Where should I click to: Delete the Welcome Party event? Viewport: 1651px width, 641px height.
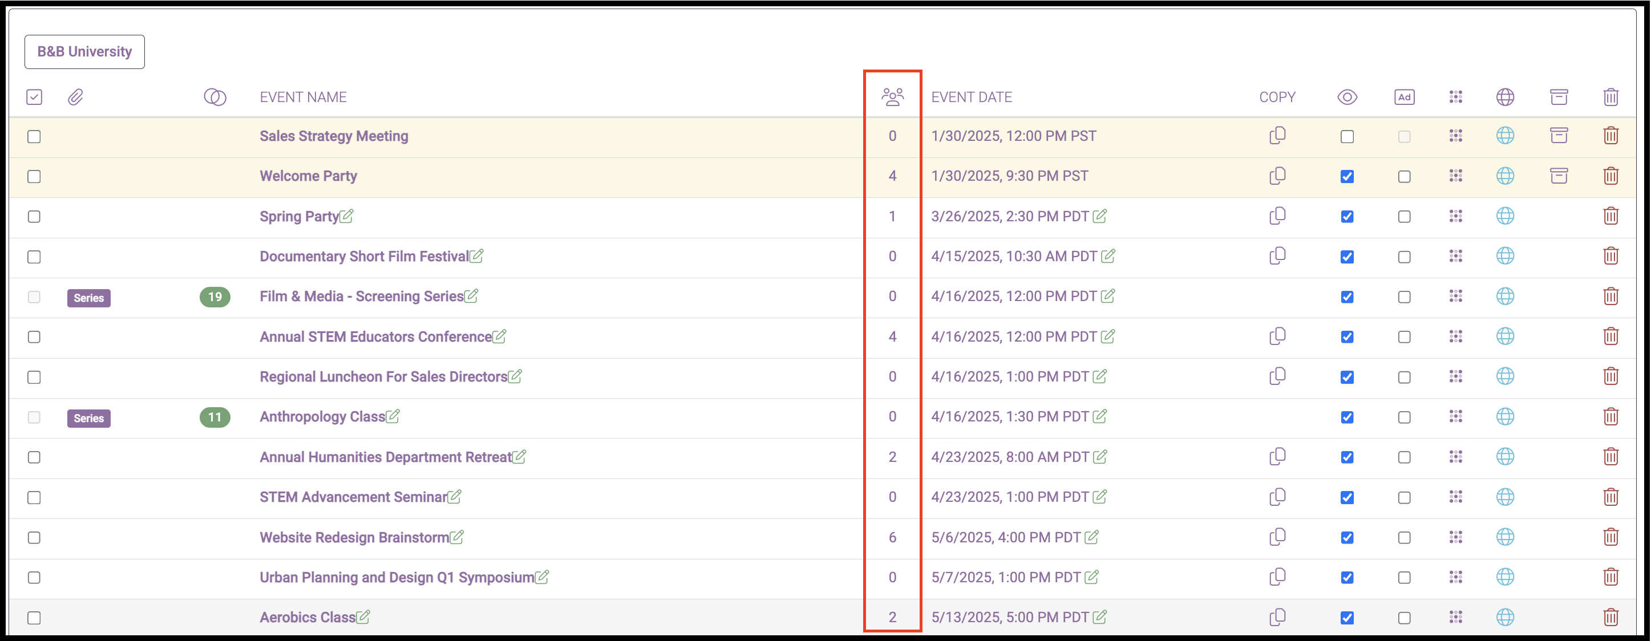tap(1610, 176)
